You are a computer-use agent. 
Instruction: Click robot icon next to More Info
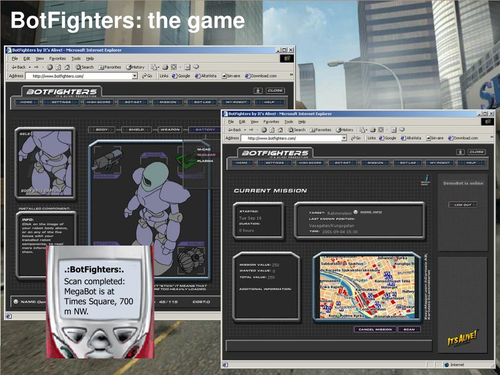tap(355, 212)
